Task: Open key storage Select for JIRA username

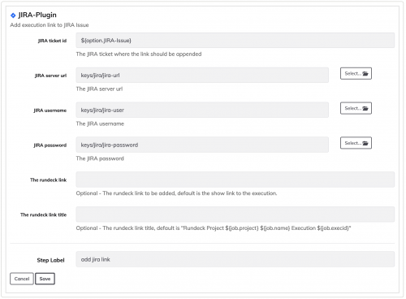Action: pos(356,108)
